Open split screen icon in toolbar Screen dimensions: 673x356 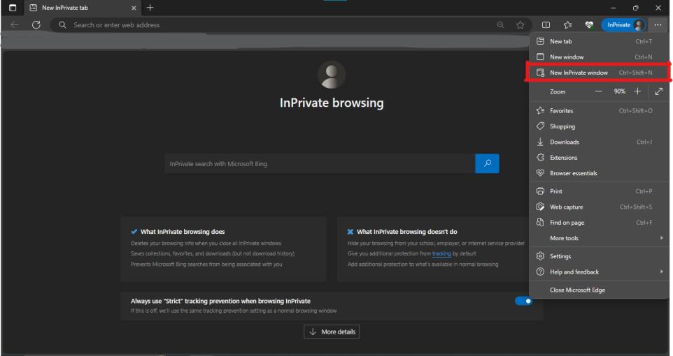coord(546,25)
